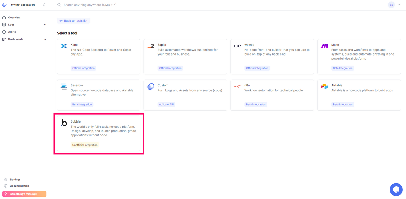406x199 pixels.
Task: Click the Official integration badge under Zapier
Action: pyautogui.click(x=171, y=68)
